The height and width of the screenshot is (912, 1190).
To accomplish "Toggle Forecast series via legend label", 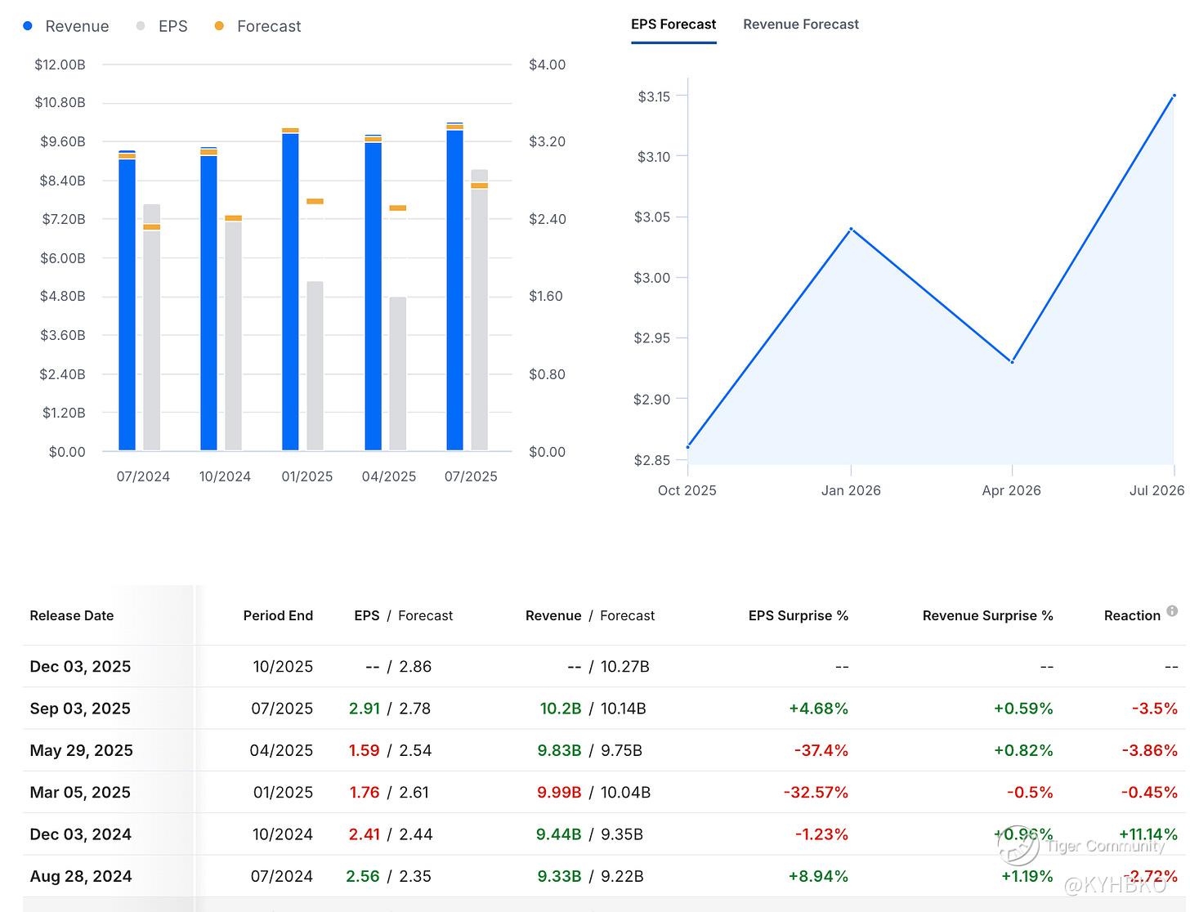I will pyautogui.click(x=269, y=26).
